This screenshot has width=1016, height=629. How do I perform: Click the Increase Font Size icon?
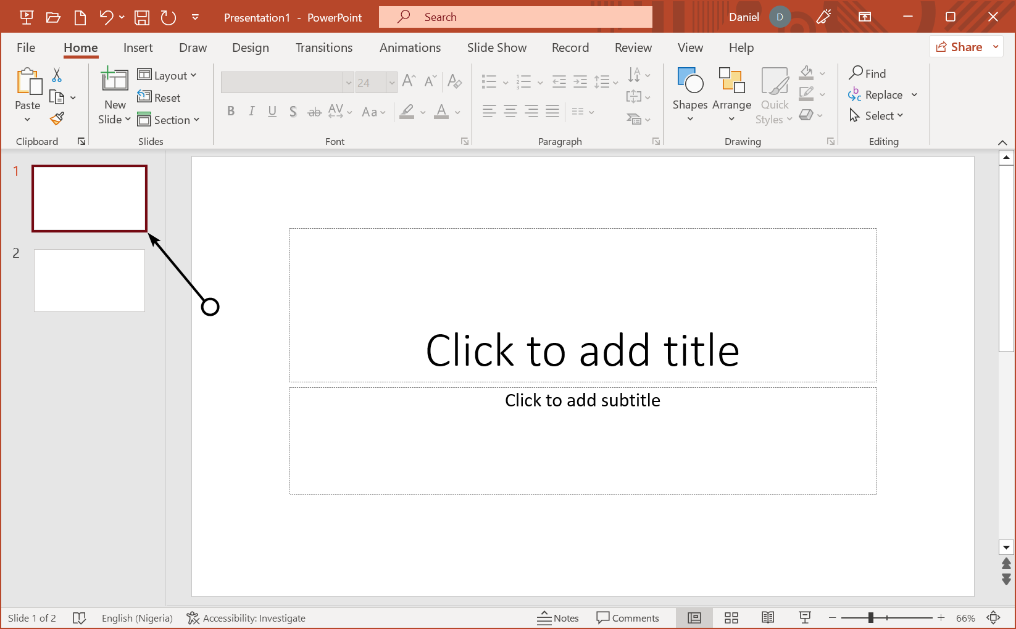click(408, 80)
